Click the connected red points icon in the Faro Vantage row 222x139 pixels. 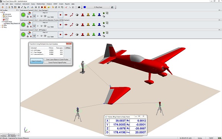[x=72, y=15]
